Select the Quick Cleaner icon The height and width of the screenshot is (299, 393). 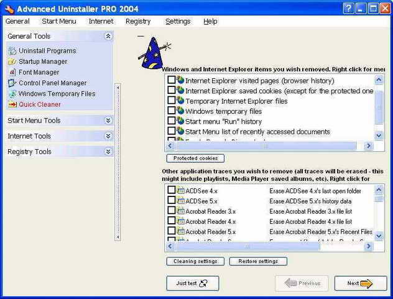[x=12, y=104]
